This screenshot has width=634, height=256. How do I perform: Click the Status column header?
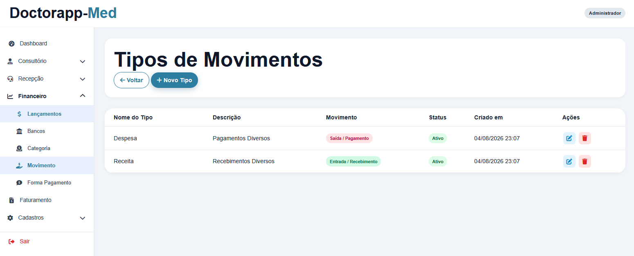tap(438, 117)
